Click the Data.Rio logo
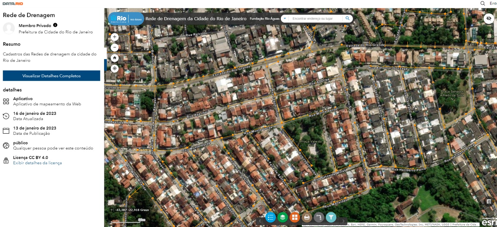This screenshot has width=497, height=227. (x=13, y=4)
